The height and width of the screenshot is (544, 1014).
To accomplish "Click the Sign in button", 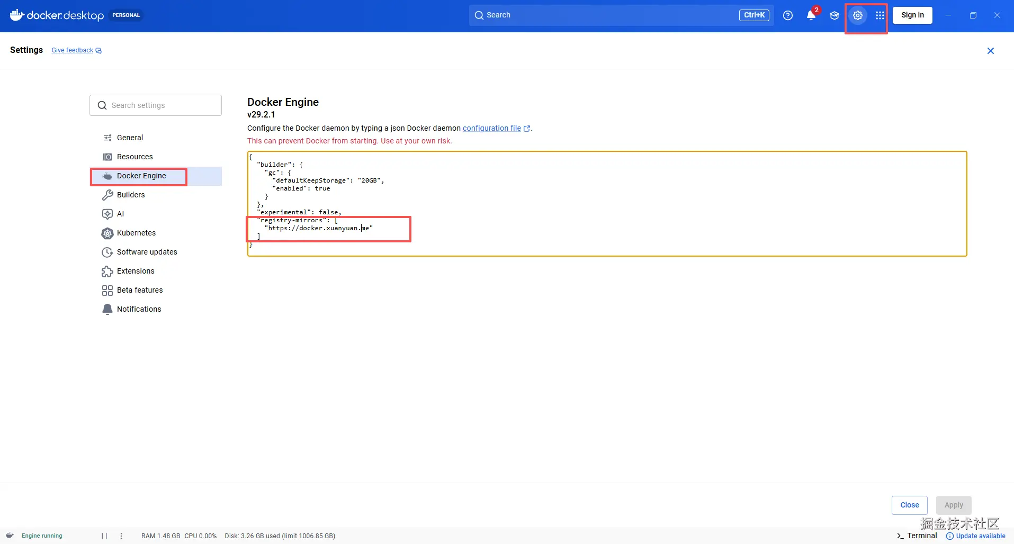I will pyautogui.click(x=912, y=15).
